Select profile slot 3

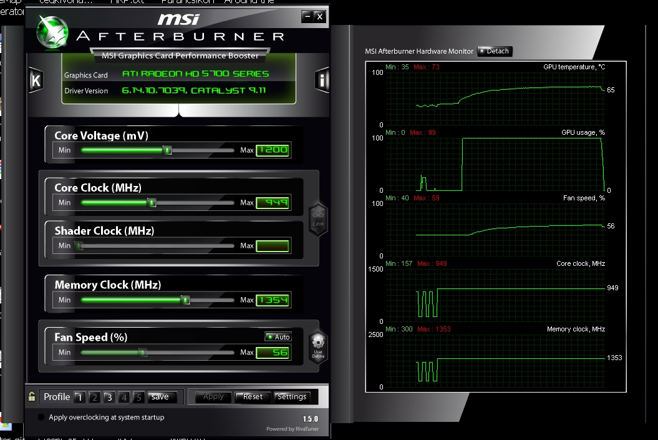[x=109, y=397]
